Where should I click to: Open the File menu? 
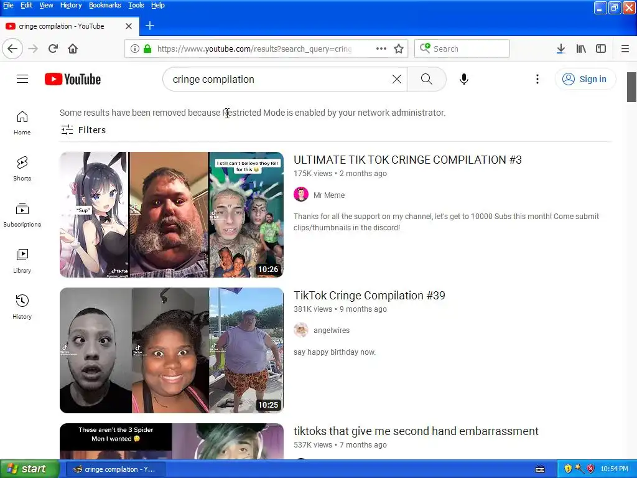8,5
